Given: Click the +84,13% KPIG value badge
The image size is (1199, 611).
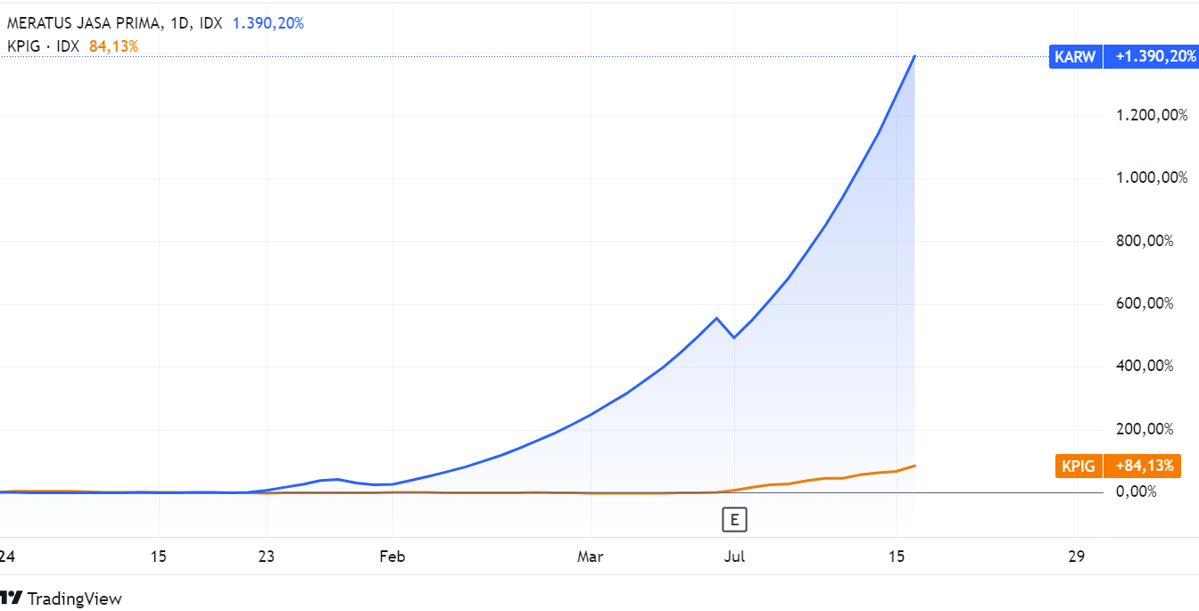Looking at the screenshot, I should click(1143, 466).
